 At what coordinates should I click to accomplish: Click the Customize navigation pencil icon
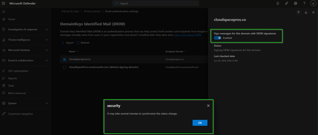pos(4,114)
